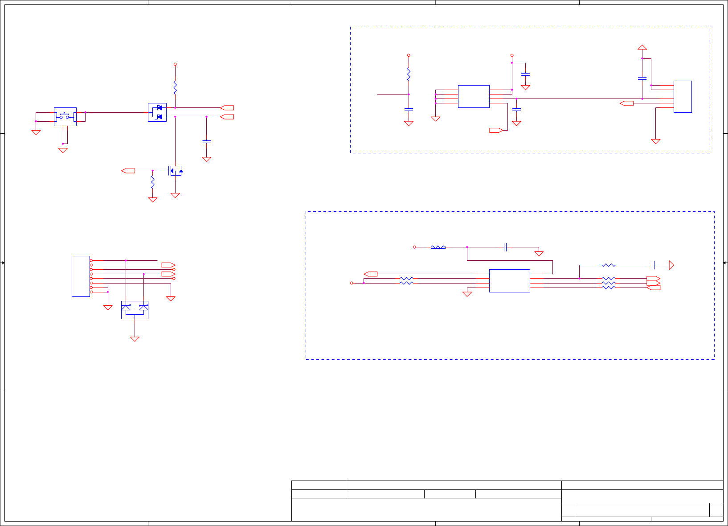
Task: Select the IC rectangle in upper dashed box
Action: pos(474,96)
